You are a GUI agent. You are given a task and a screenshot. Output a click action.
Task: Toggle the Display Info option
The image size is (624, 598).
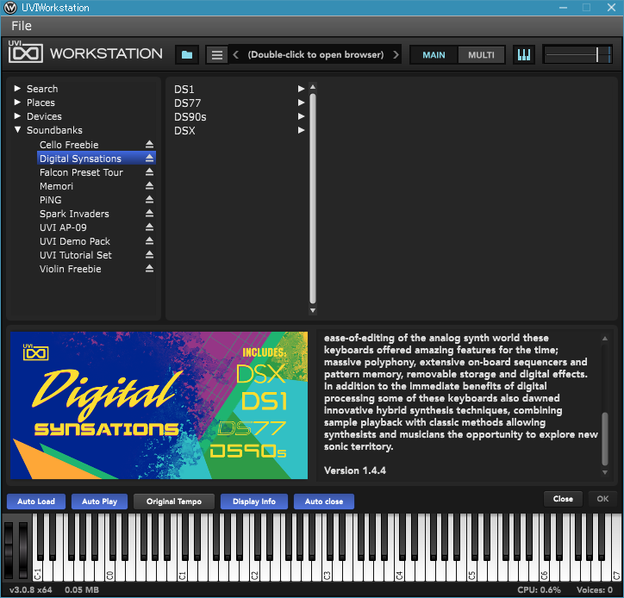click(x=254, y=501)
